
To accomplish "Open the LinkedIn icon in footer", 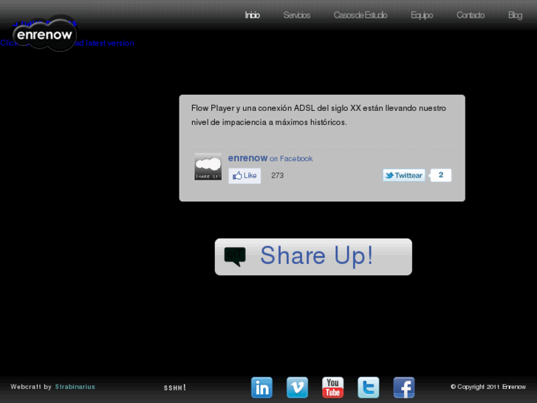I will [x=261, y=387].
